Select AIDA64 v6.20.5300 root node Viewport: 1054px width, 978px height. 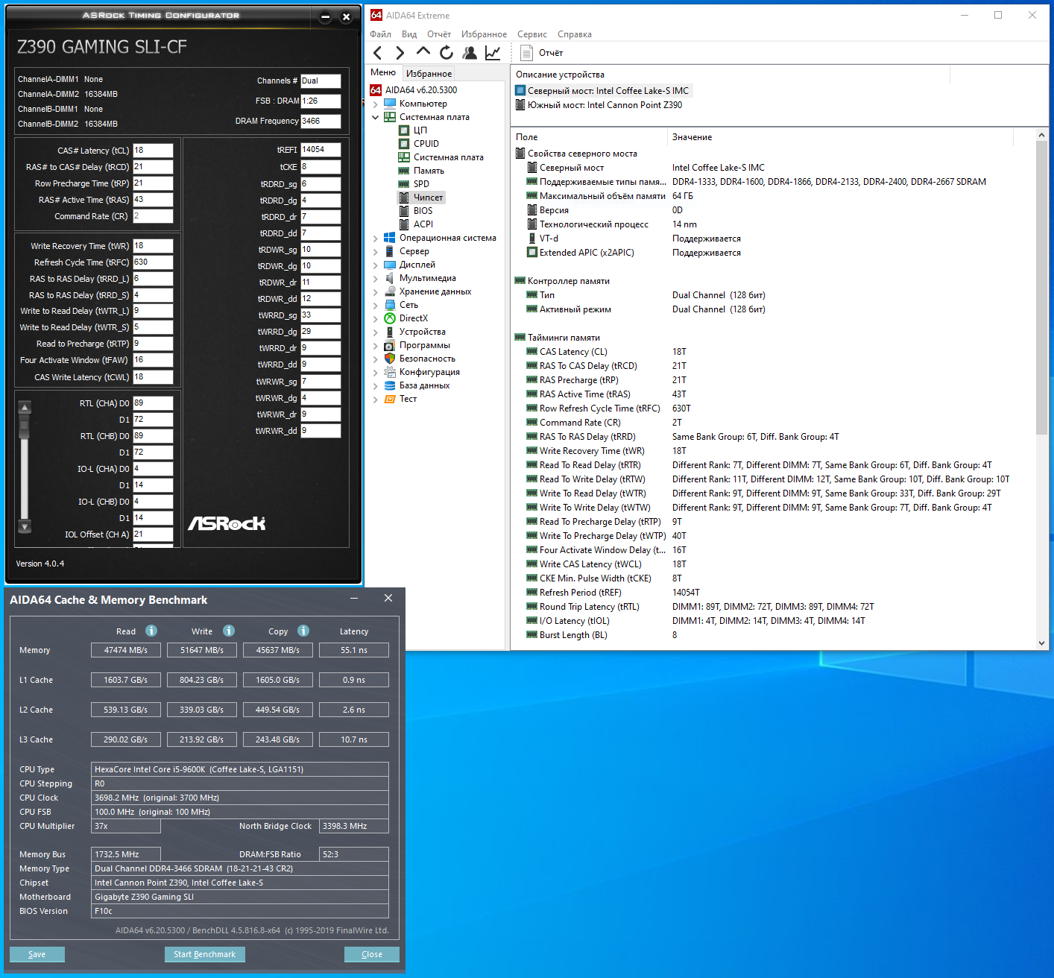(421, 90)
